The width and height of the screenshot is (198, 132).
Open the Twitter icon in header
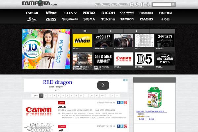137,4
